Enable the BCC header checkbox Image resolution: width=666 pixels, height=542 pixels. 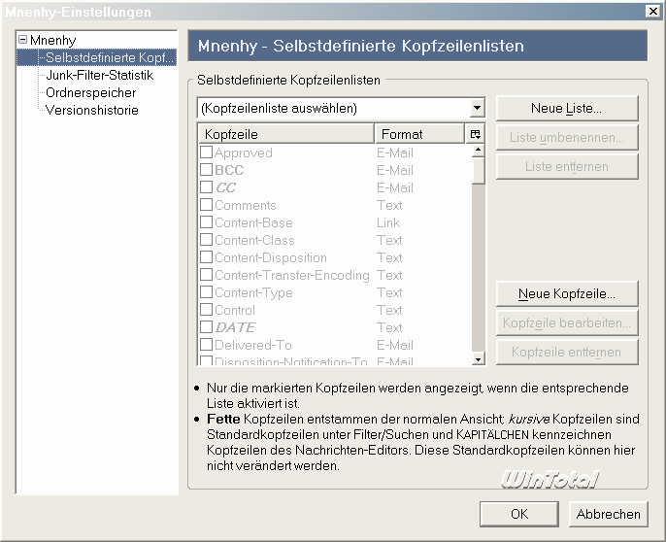[x=206, y=170]
